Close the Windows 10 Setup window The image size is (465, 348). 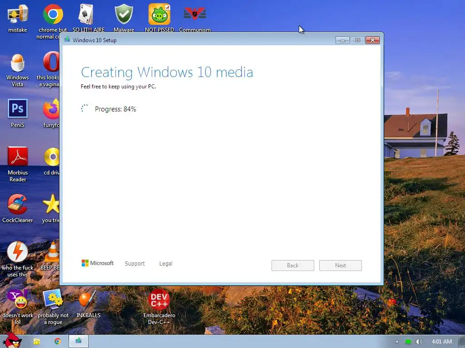[x=372, y=40]
